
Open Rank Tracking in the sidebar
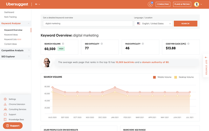pos(10,17)
